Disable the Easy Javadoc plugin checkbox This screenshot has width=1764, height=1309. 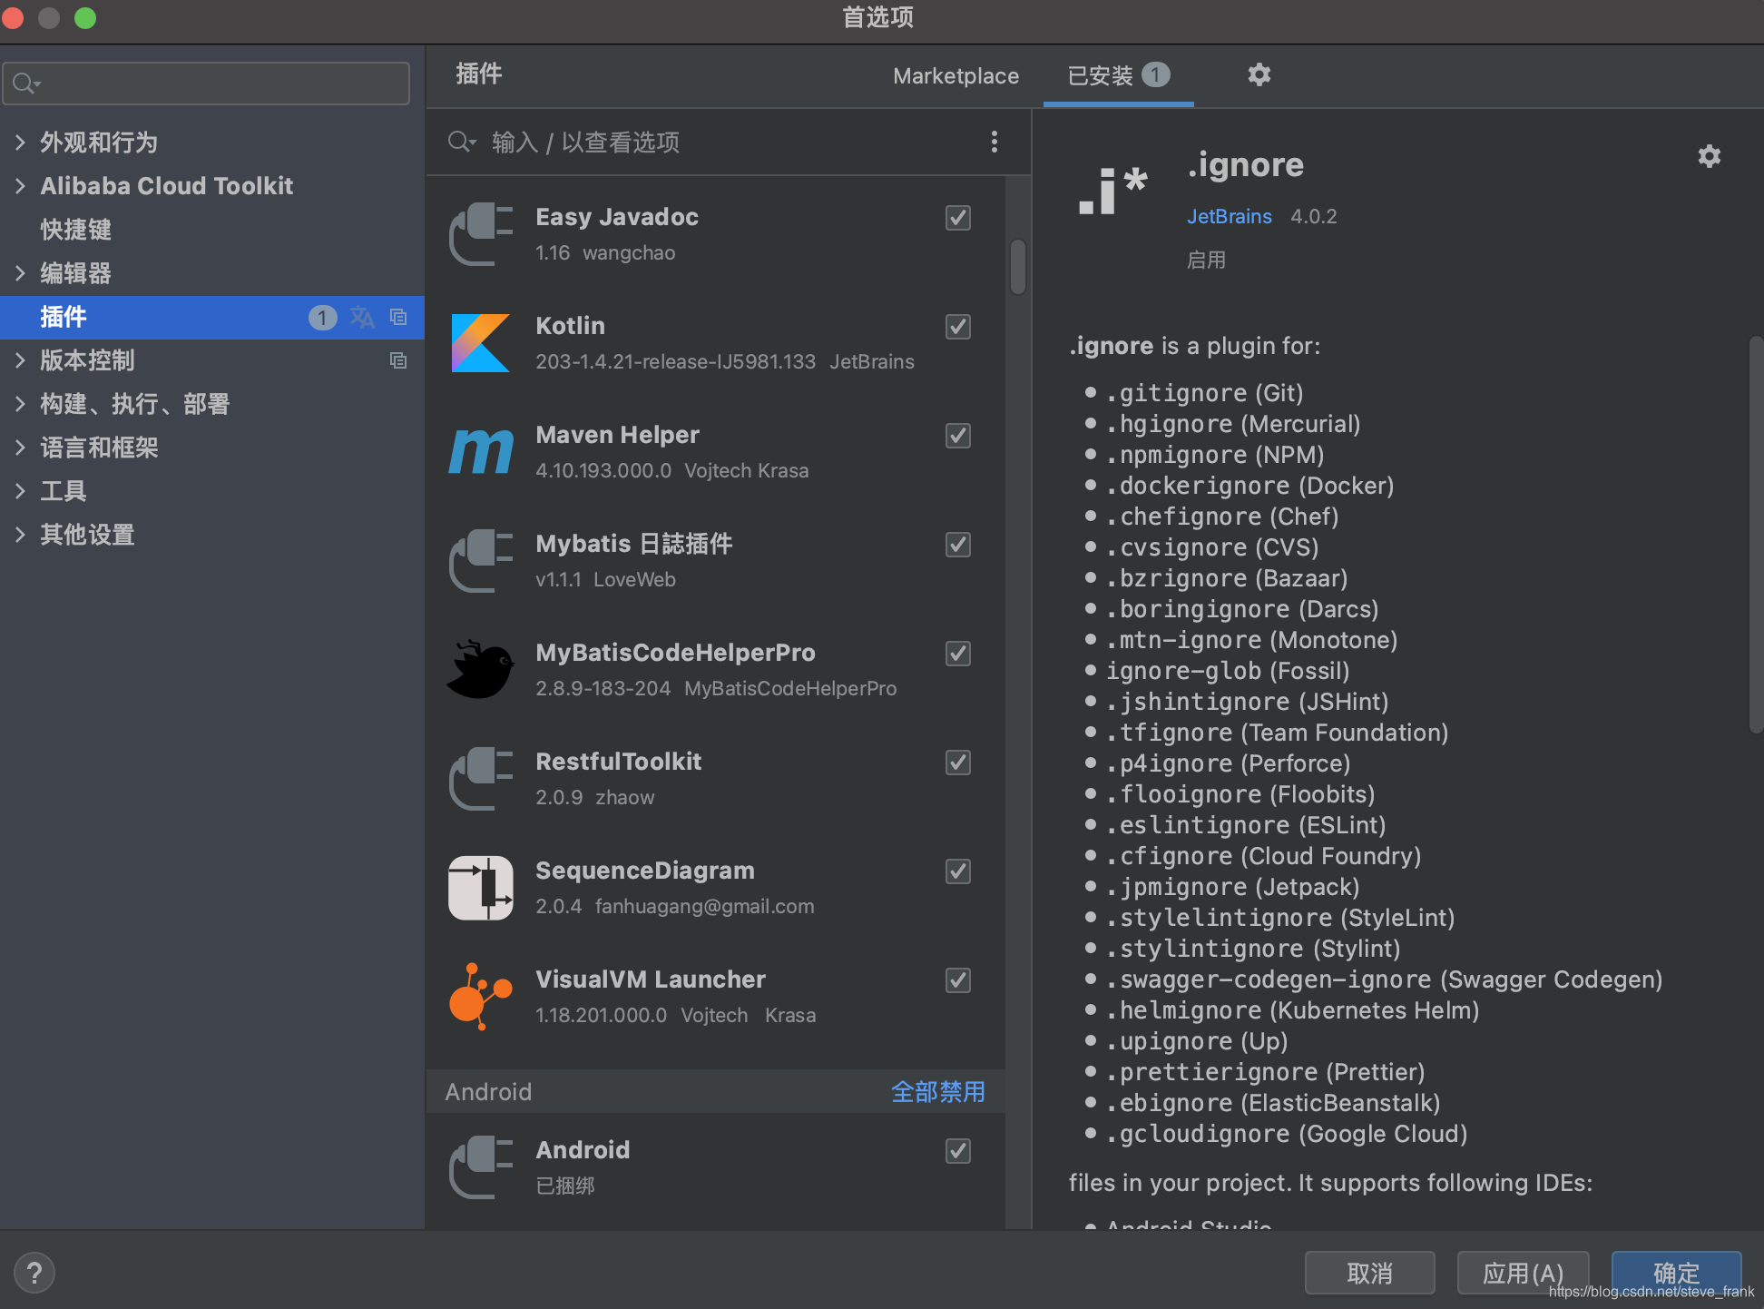click(958, 218)
